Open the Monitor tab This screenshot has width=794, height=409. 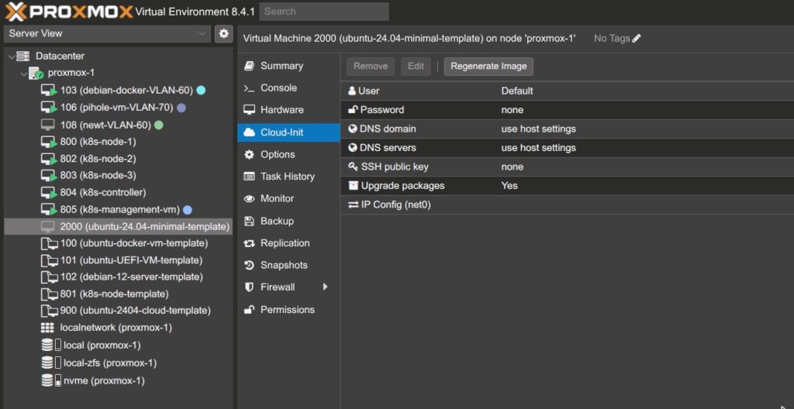click(288, 198)
